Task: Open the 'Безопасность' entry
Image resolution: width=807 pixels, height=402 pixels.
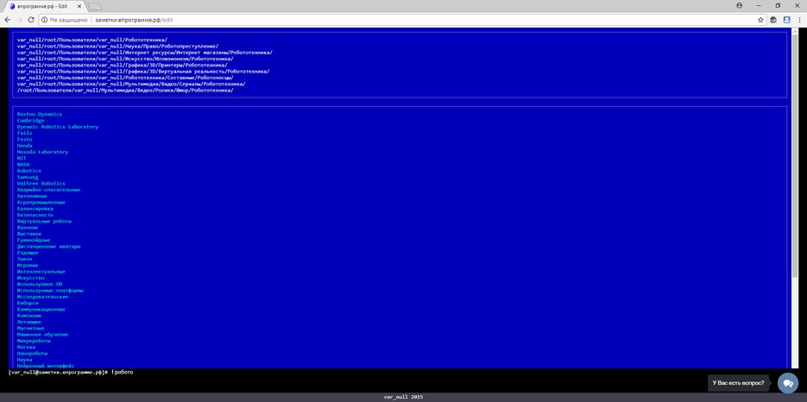Action: (35, 215)
